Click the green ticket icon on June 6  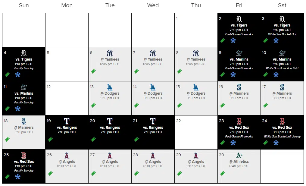(93, 71)
